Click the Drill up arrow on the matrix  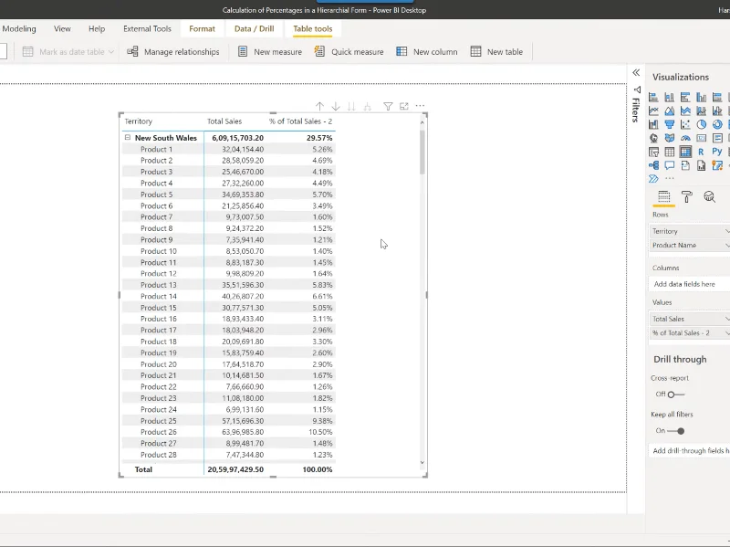[x=319, y=106]
